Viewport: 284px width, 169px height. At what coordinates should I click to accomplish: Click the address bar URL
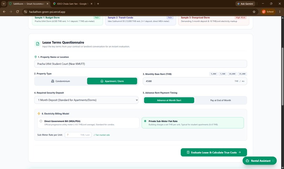[x=47, y=12]
